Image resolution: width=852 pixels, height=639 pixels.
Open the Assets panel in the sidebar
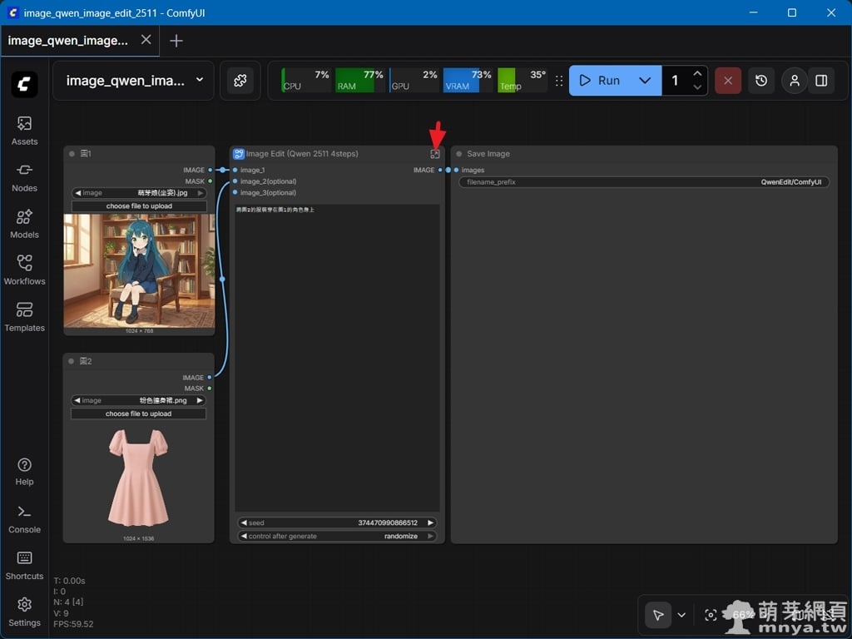[24, 131]
